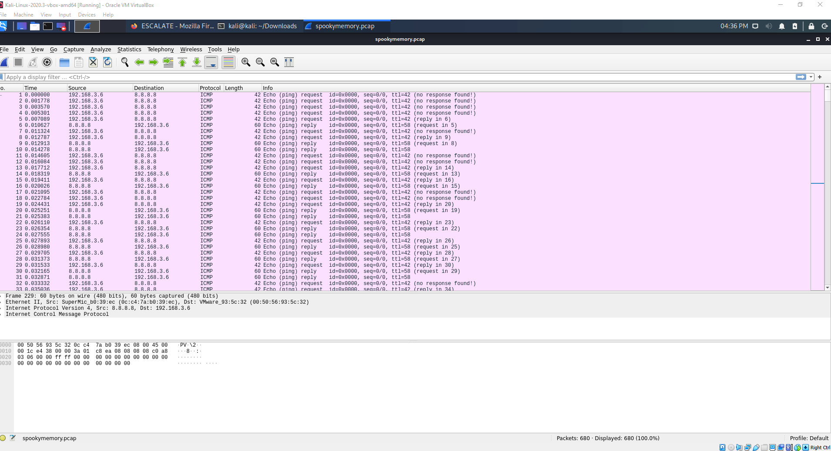Open the Statistics menu

[129, 49]
